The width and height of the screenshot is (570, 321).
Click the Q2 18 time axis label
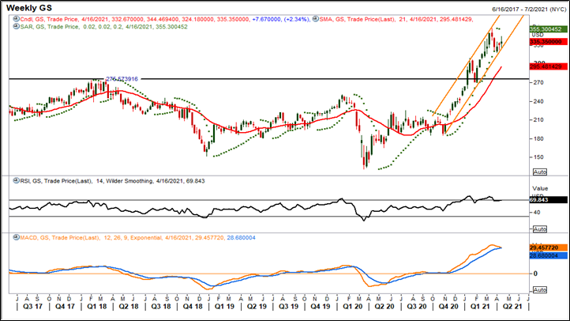point(129,307)
